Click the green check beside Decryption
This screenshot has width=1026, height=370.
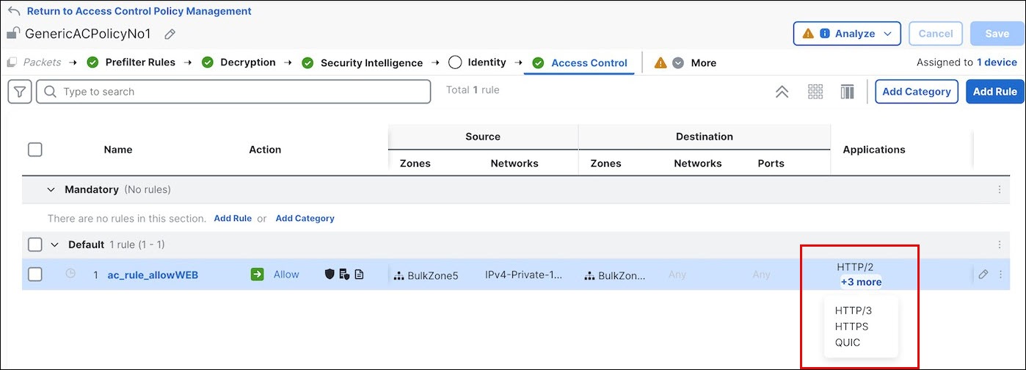pos(208,62)
